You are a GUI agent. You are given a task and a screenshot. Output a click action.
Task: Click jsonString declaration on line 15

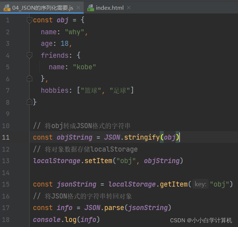coord(76,184)
